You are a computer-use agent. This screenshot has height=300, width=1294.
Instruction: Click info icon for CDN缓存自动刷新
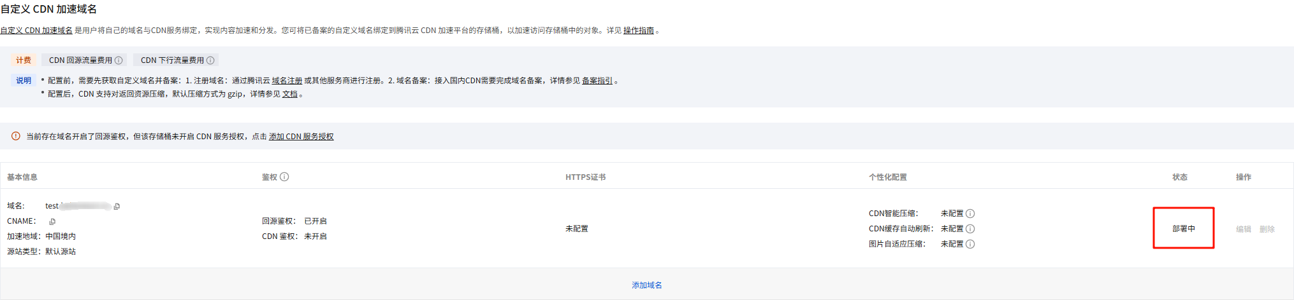[x=970, y=229]
